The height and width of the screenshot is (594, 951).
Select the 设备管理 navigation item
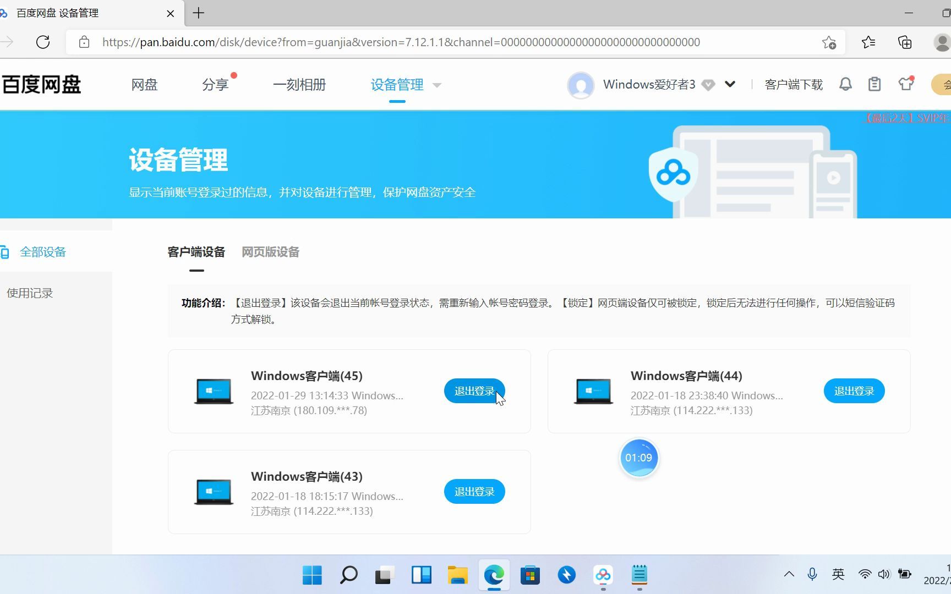(397, 85)
